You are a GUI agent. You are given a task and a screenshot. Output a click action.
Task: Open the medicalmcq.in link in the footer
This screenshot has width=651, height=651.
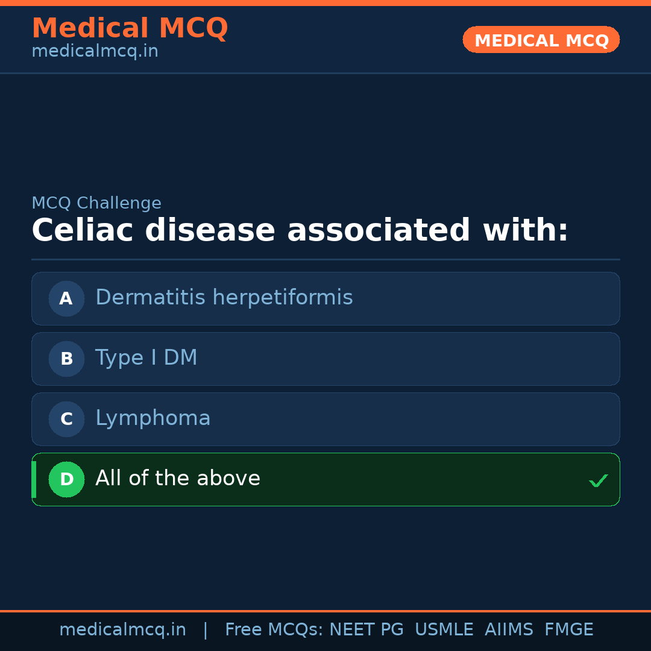pos(122,630)
